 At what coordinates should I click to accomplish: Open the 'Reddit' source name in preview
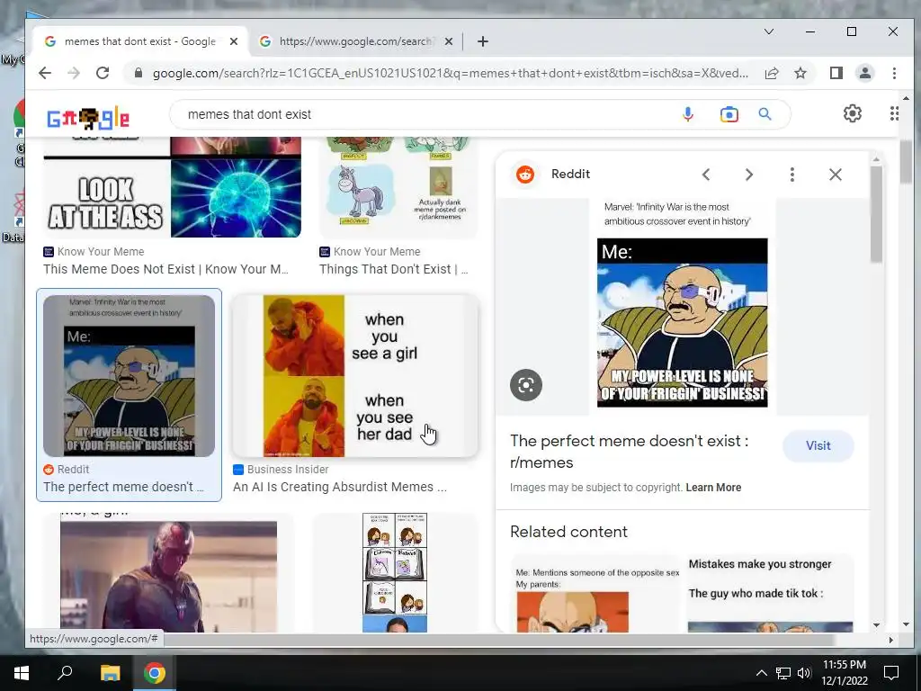pos(570,174)
